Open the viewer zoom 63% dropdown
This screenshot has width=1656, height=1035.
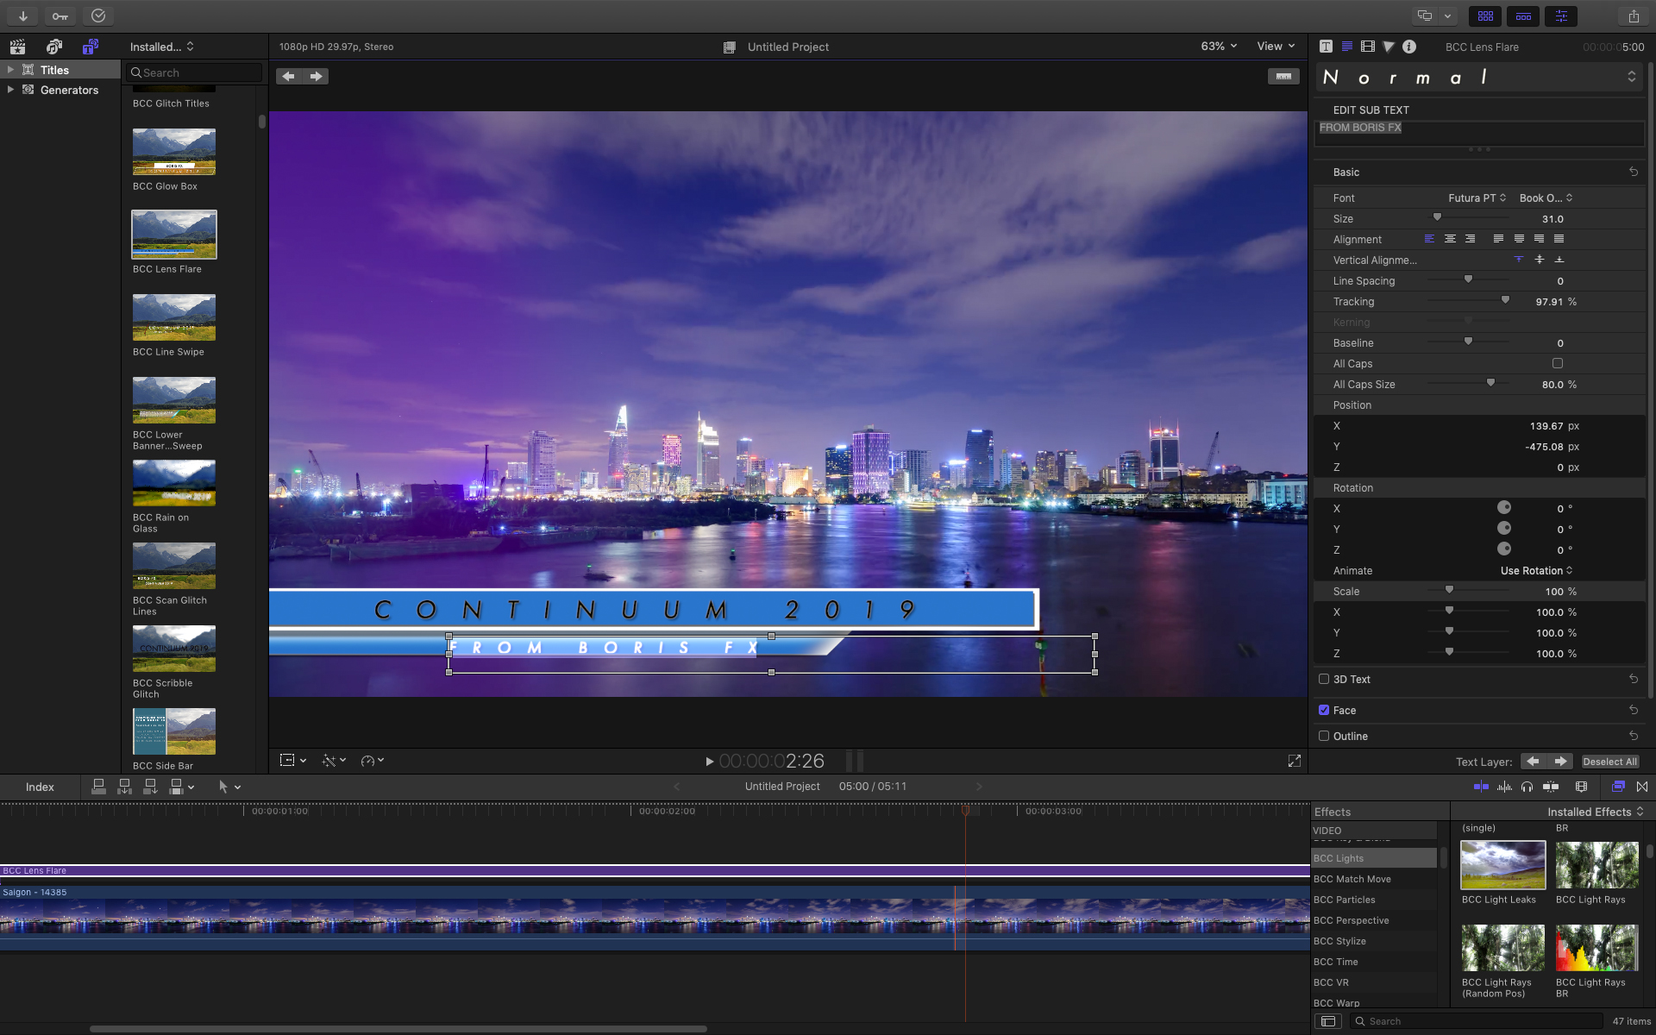click(1219, 47)
